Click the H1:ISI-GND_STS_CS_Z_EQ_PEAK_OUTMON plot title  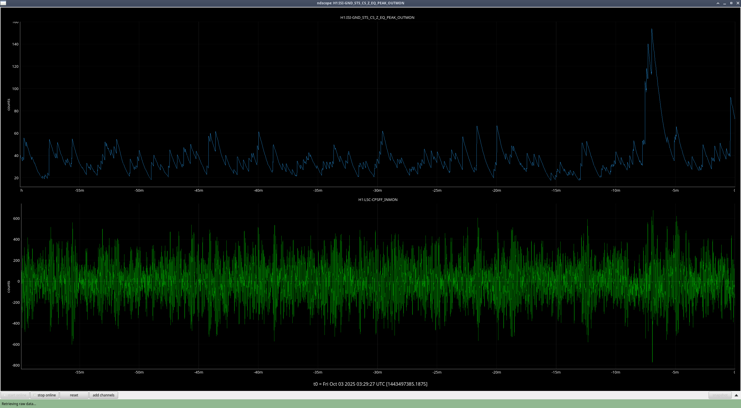coord(377,18)
